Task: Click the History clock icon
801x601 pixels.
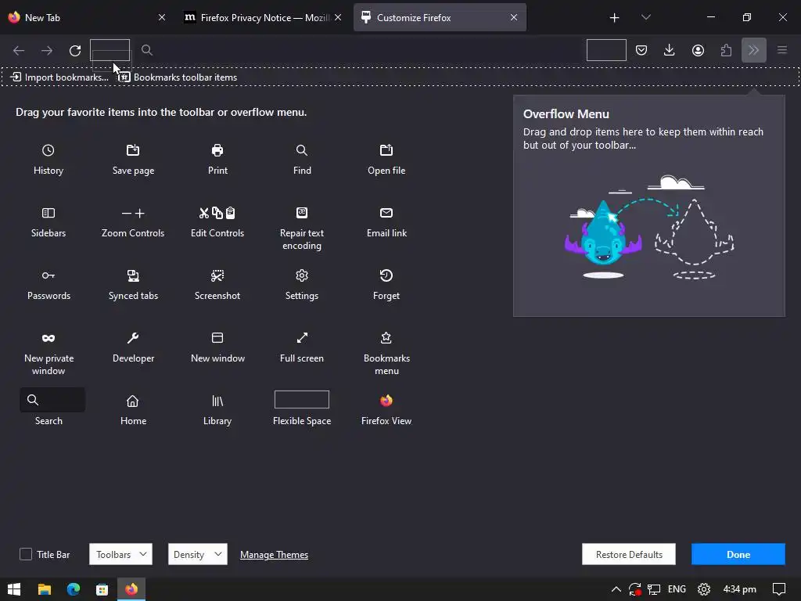Action: pyautogui.click(x=48, y=150)
